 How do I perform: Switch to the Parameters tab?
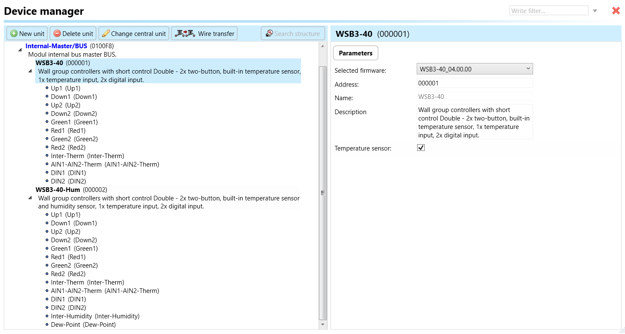355,53
